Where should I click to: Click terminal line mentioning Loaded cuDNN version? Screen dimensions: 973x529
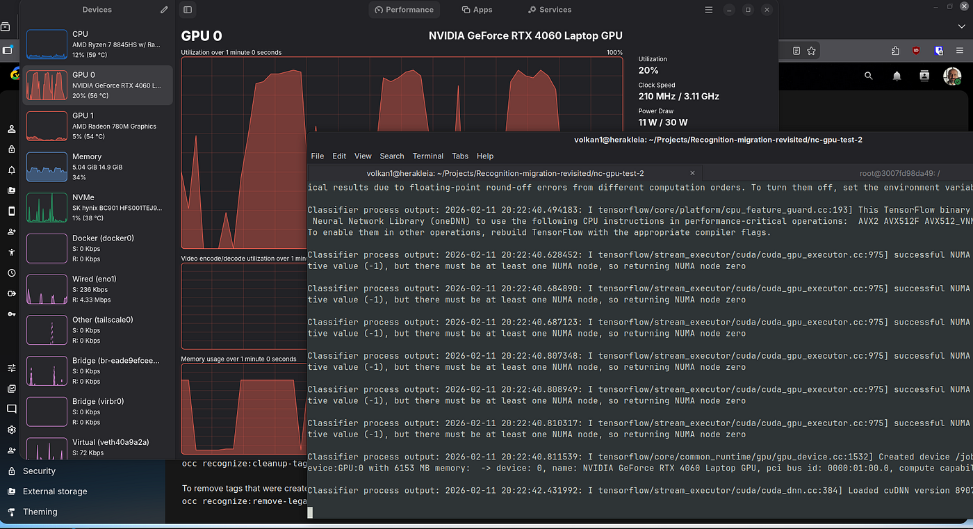tap(640, 491)
